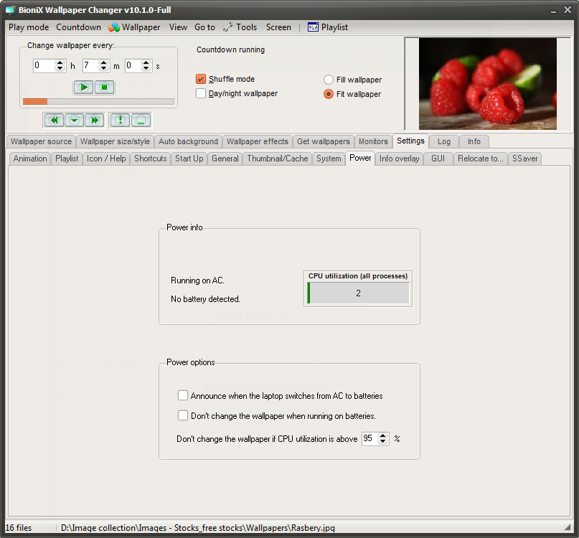Click the green minimize-bar icon button
Screen dimensions: 579x538
coord(141,120)
